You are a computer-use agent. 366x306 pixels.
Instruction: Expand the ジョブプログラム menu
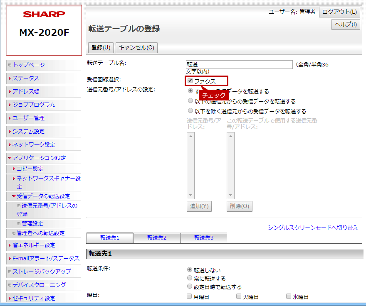(34, 105)
